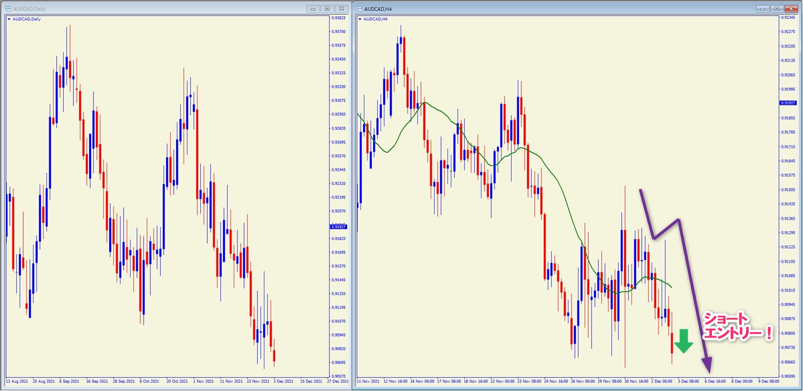Click the 0.92065 price level on H4 axis
The image size is (803, 391).
(x=789, y=75)
